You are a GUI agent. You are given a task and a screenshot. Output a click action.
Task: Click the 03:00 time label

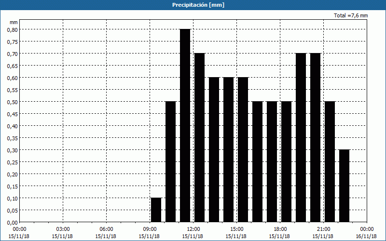63,229
